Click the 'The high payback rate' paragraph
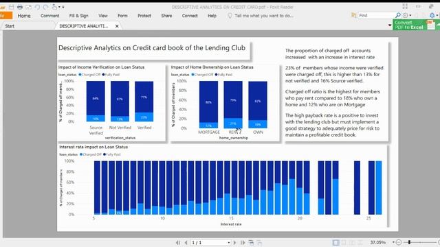Viewport: 440px width, 247px height. click(x=333, y=125)
